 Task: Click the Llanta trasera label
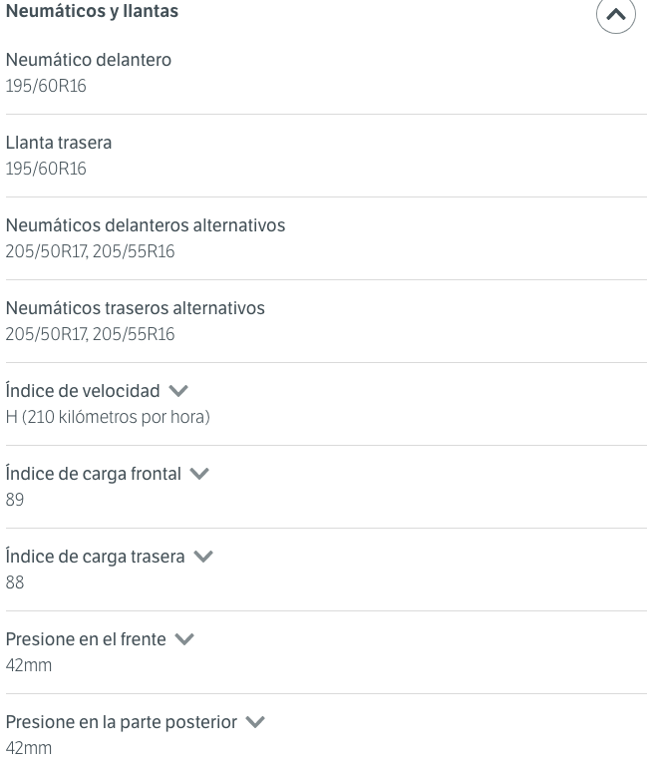tap(59, 143)
